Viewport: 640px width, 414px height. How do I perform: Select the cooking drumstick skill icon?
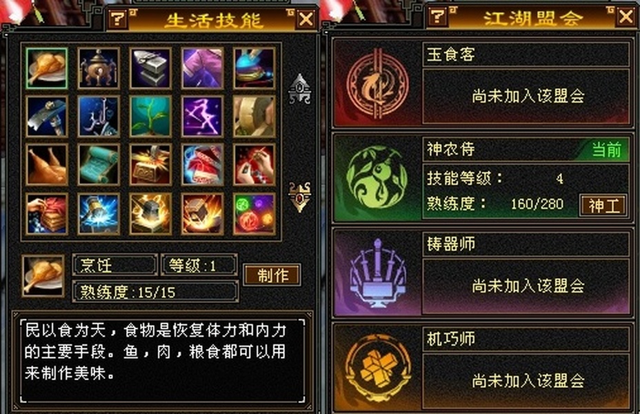(46, 68)
